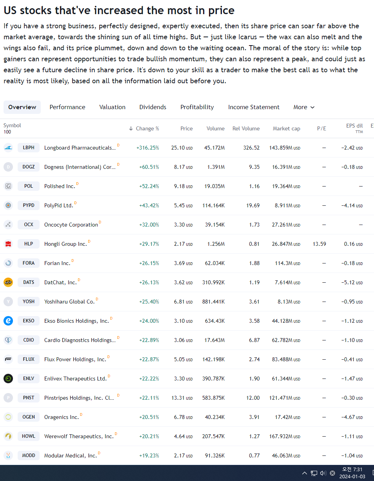The height and width of the screenshot is (481, 374).
Task: Open the LBPH ticker symbol
Action: pyautogui.click(x=29, y=148)
